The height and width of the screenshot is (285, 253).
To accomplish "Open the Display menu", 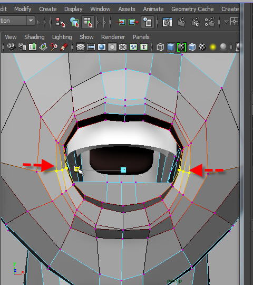I will point(73,9).
